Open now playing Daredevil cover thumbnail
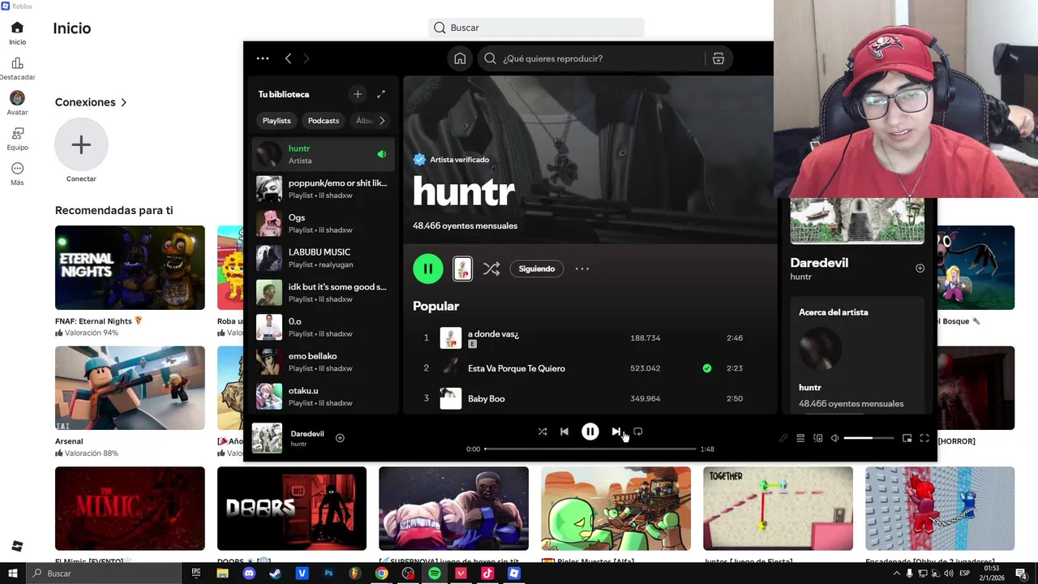Image resolution: width=1038 pixels, height=584 pixels. [x=267, y=438]
